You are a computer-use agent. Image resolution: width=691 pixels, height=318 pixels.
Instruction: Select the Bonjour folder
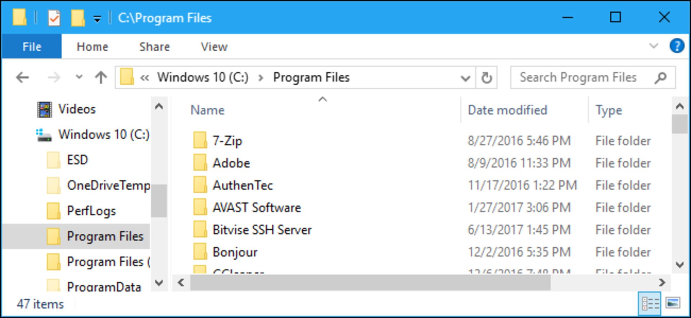click(x=235, y=252)
